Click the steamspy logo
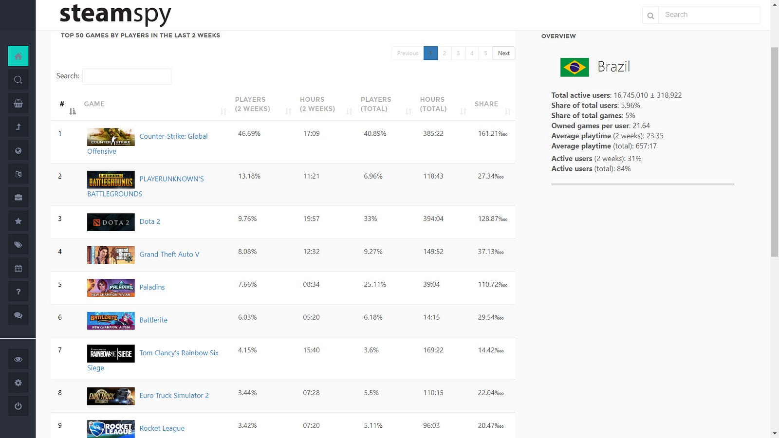Viewport: 779px width, 438px height. point(115,14)
